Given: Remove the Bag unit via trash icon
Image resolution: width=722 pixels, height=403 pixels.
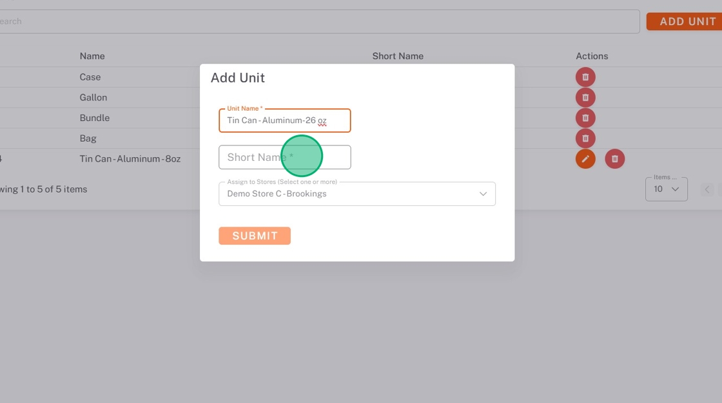Looking at the screenshot, I should point(585,138).
